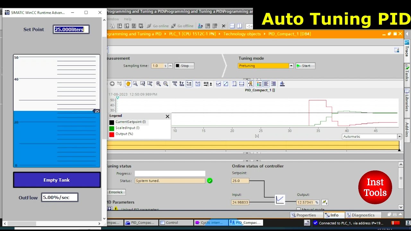Screen dimensions: 411x231
Task: Click the green ScaledInput legend swatch
Action: pyautogui.click(x=111, y=128)
